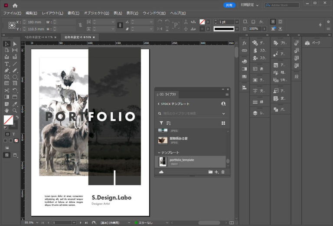
Task: Swap fill and stroke arrow
Action: (17, 117)
